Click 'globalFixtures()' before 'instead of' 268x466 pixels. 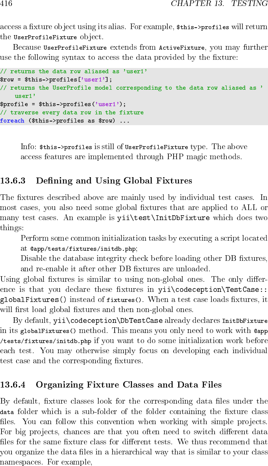click(x=34, y=300)
